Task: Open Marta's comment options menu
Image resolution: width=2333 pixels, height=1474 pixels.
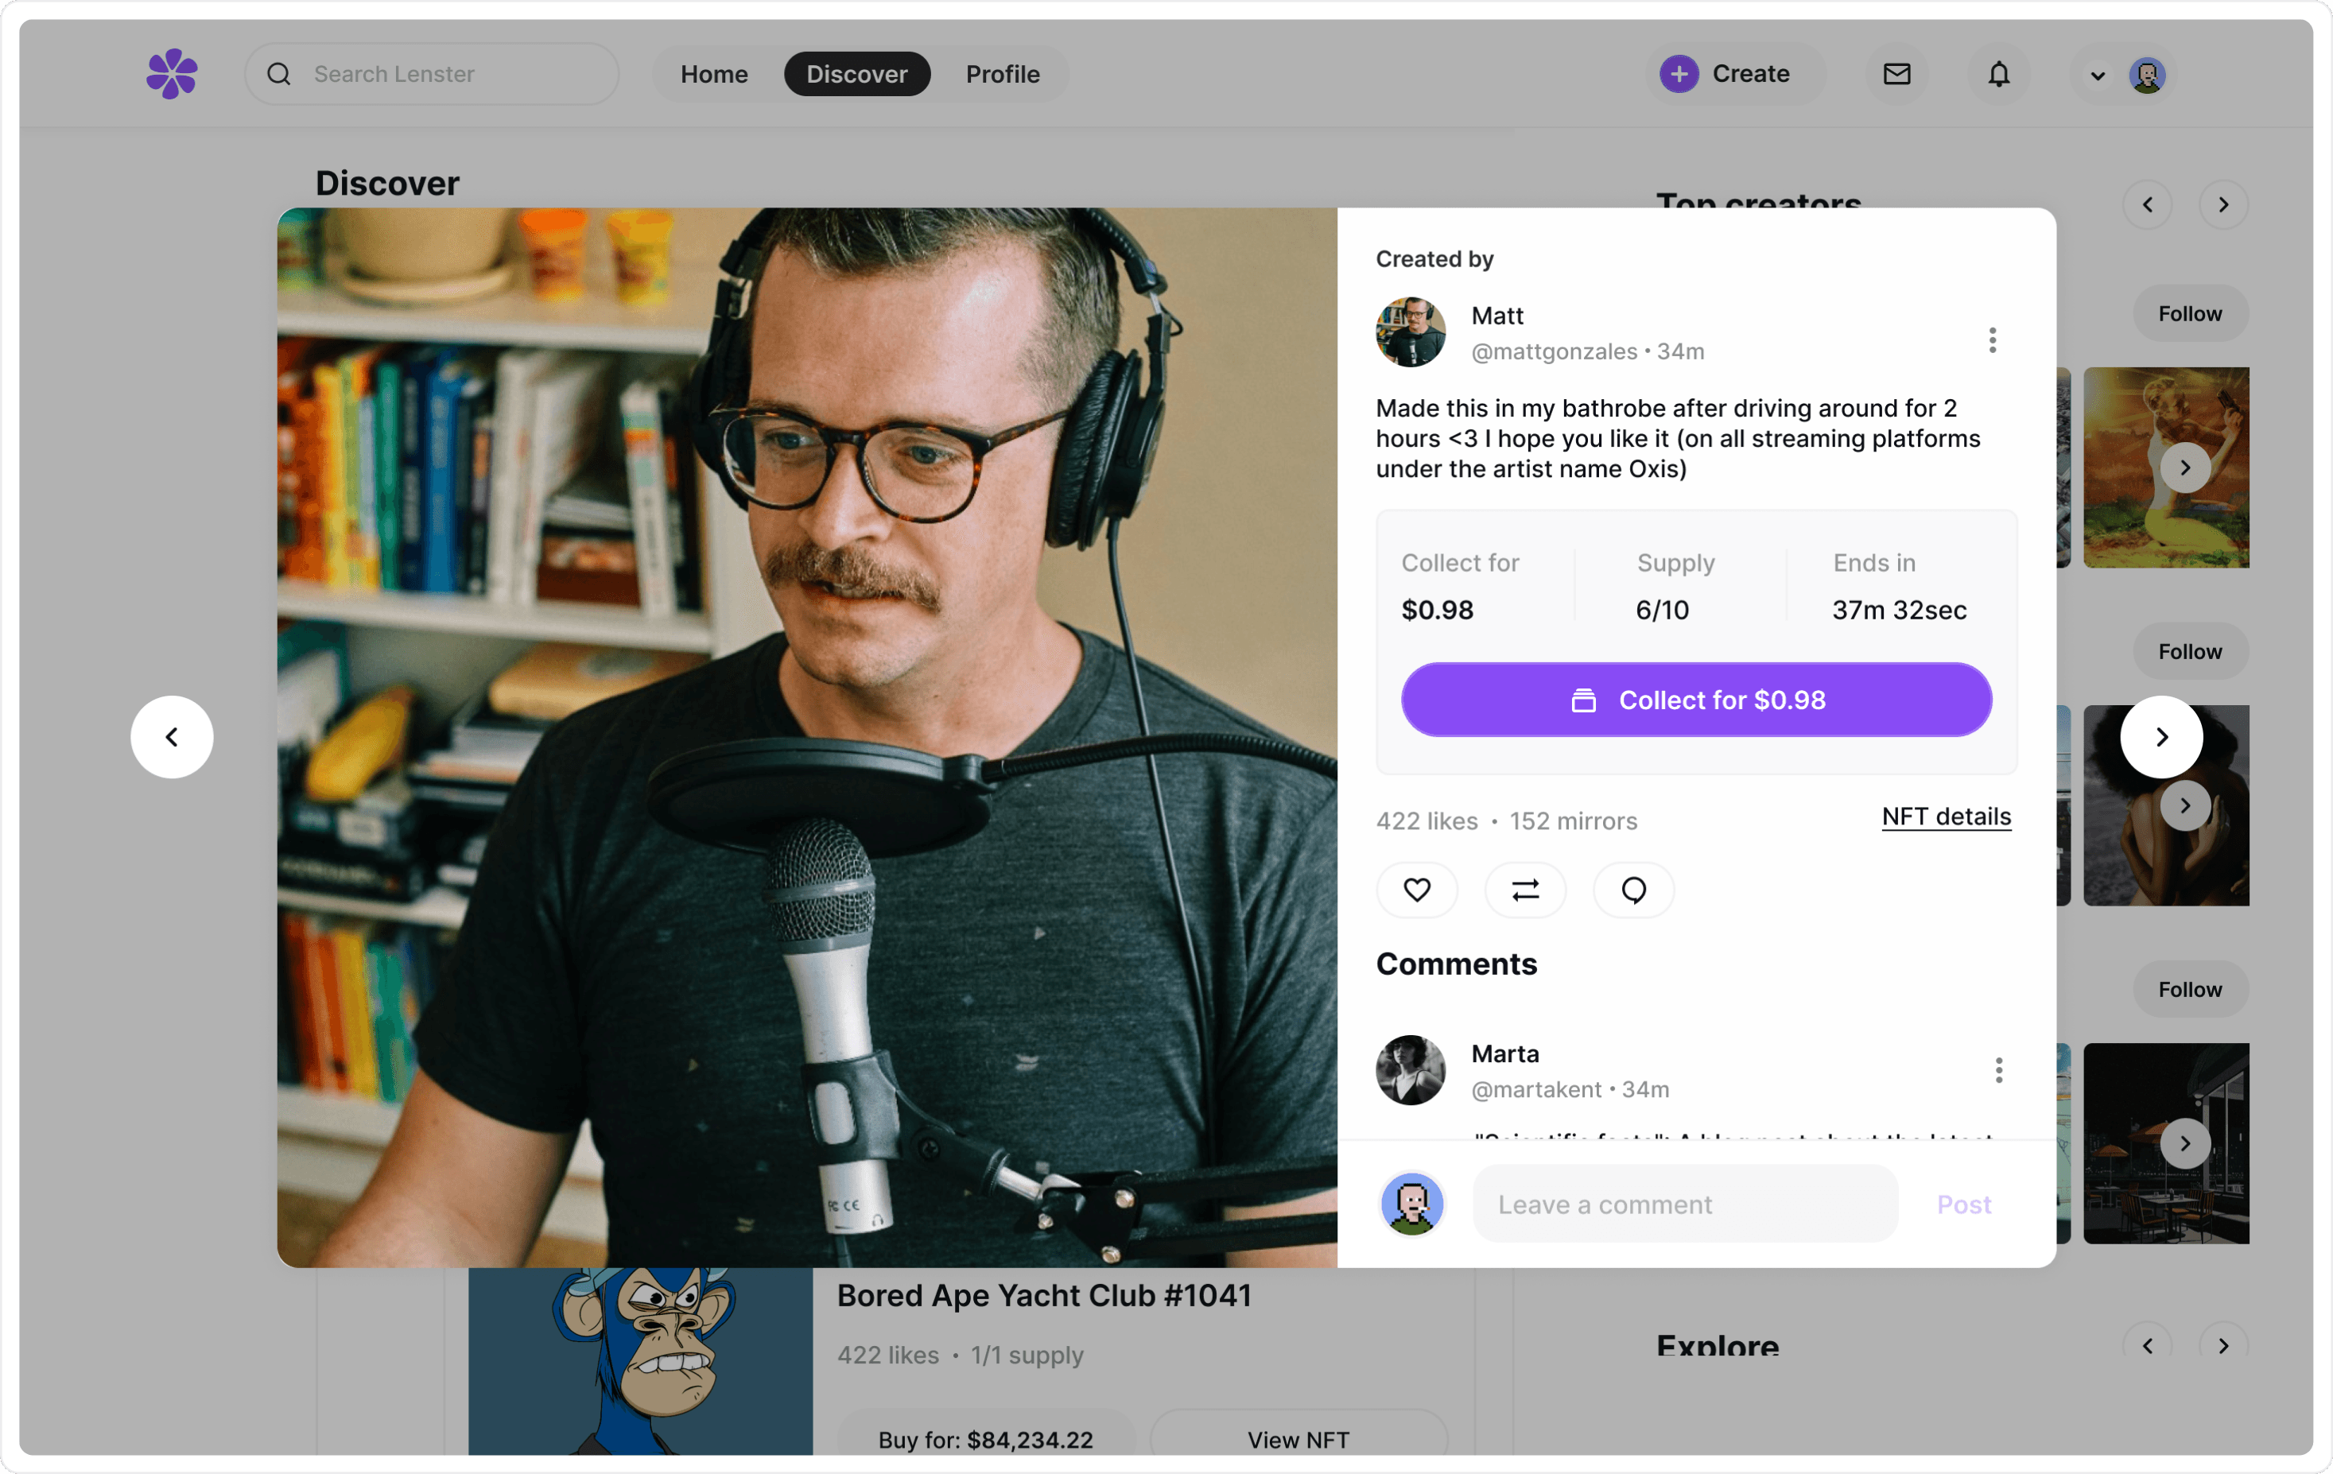Action: [1997, 1070]
